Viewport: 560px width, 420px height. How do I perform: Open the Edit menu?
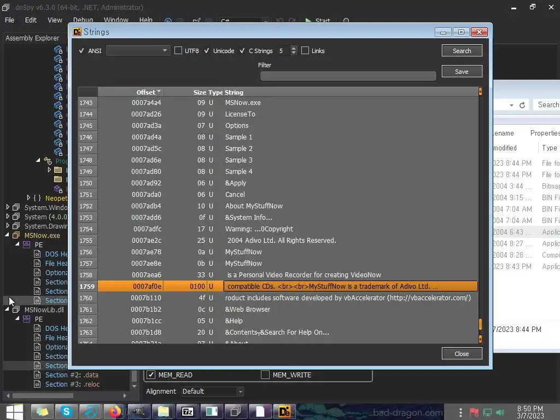[31, 20]
